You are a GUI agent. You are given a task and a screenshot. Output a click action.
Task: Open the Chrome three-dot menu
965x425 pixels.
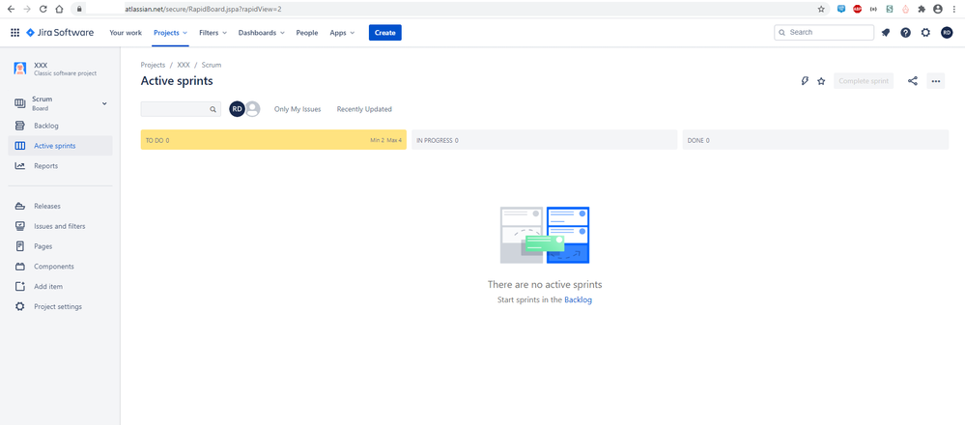[x=954, y=10]
